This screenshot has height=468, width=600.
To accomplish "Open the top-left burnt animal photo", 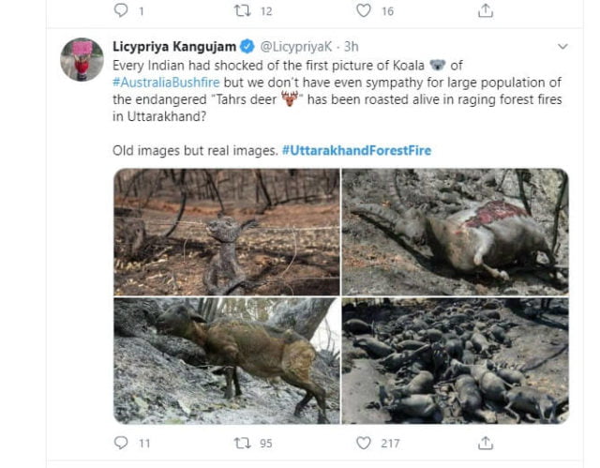I will (x=226, y=232).
